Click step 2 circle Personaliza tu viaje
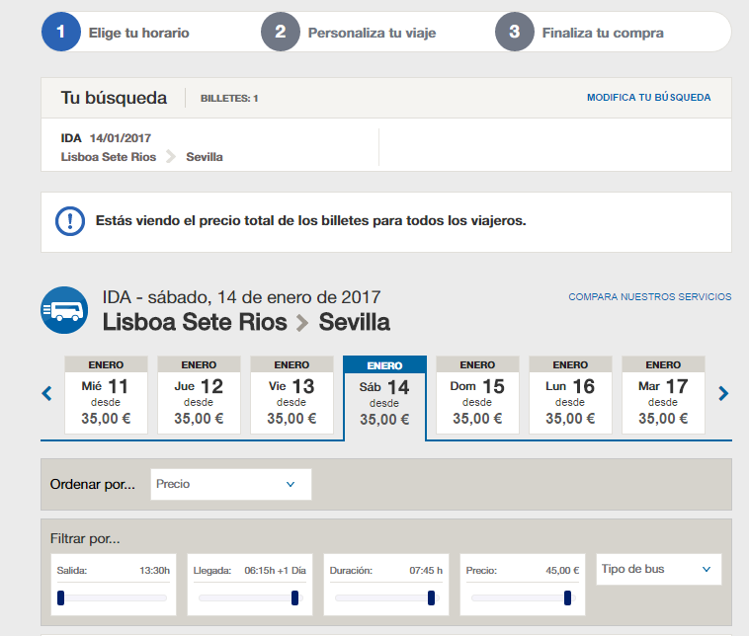 [281, 32]
